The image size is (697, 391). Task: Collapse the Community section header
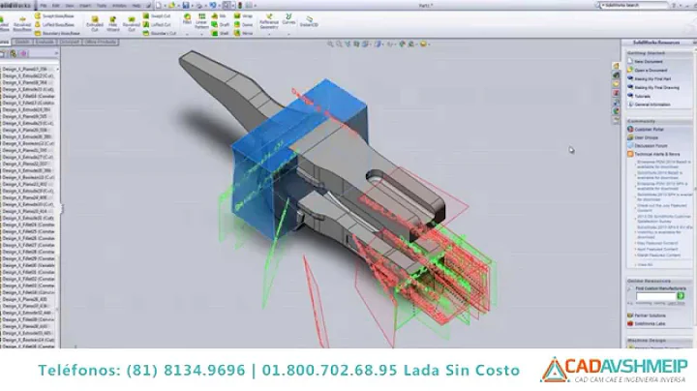pos(659,121)
